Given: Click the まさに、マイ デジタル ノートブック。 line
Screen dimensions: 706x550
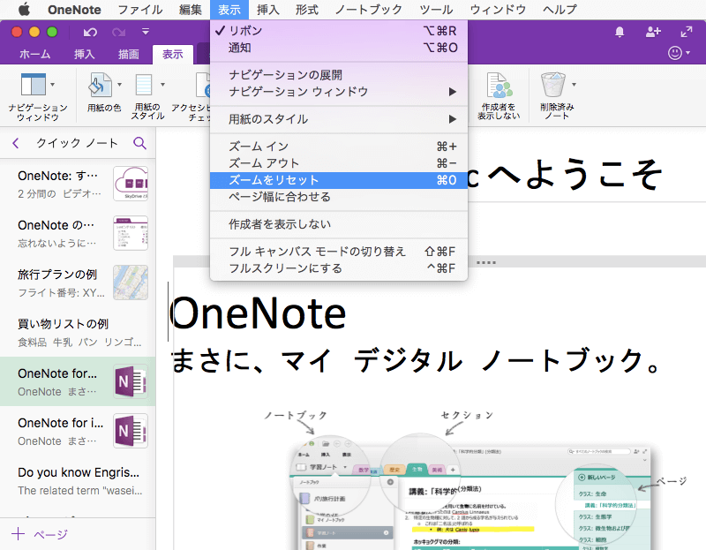Looking at the screenshot, I should click(416, 360).
